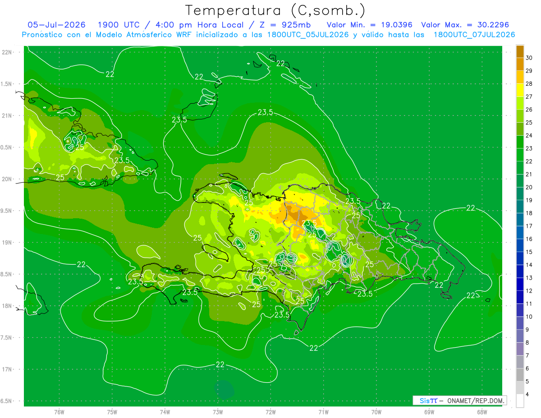
Task: Click the "75W" longitude axis label
Action: 112,412
